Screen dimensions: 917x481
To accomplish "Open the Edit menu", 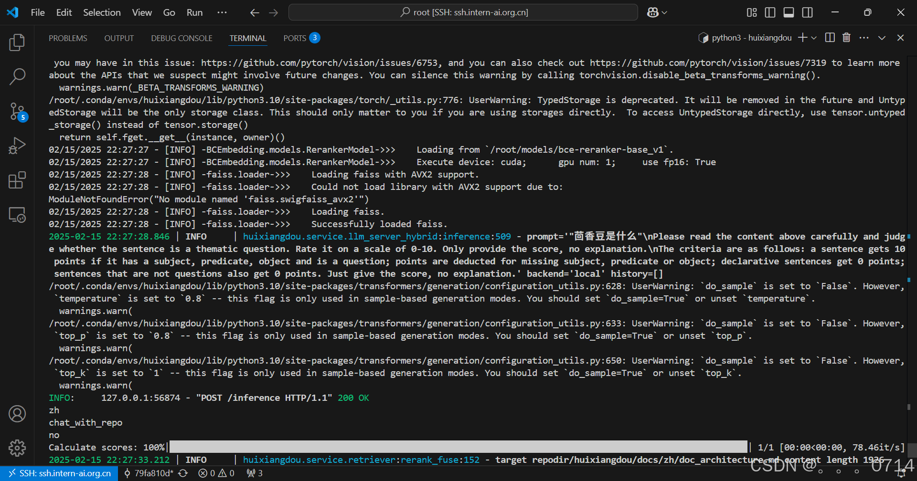I will 64,12.
